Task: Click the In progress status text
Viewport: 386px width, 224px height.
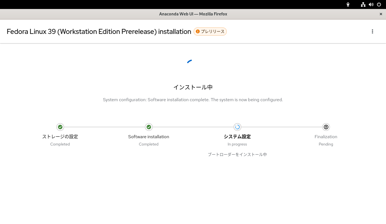Action: [x=237, y=144]
